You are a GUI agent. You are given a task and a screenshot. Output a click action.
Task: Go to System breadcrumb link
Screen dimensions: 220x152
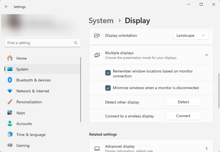click(101, 21)
